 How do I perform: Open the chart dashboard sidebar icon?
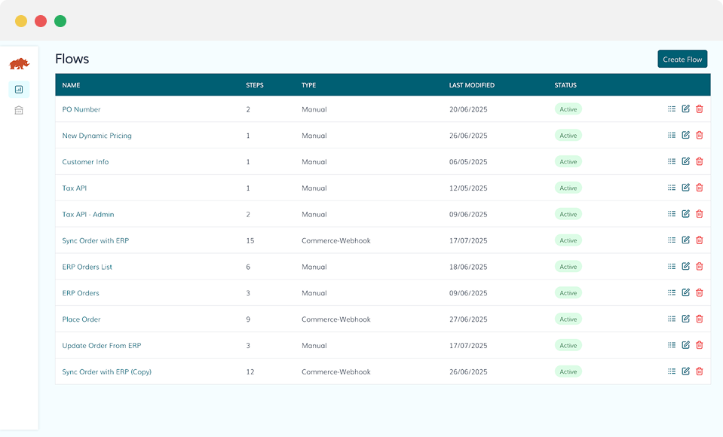pyautogui.click(x=19, y=90)
